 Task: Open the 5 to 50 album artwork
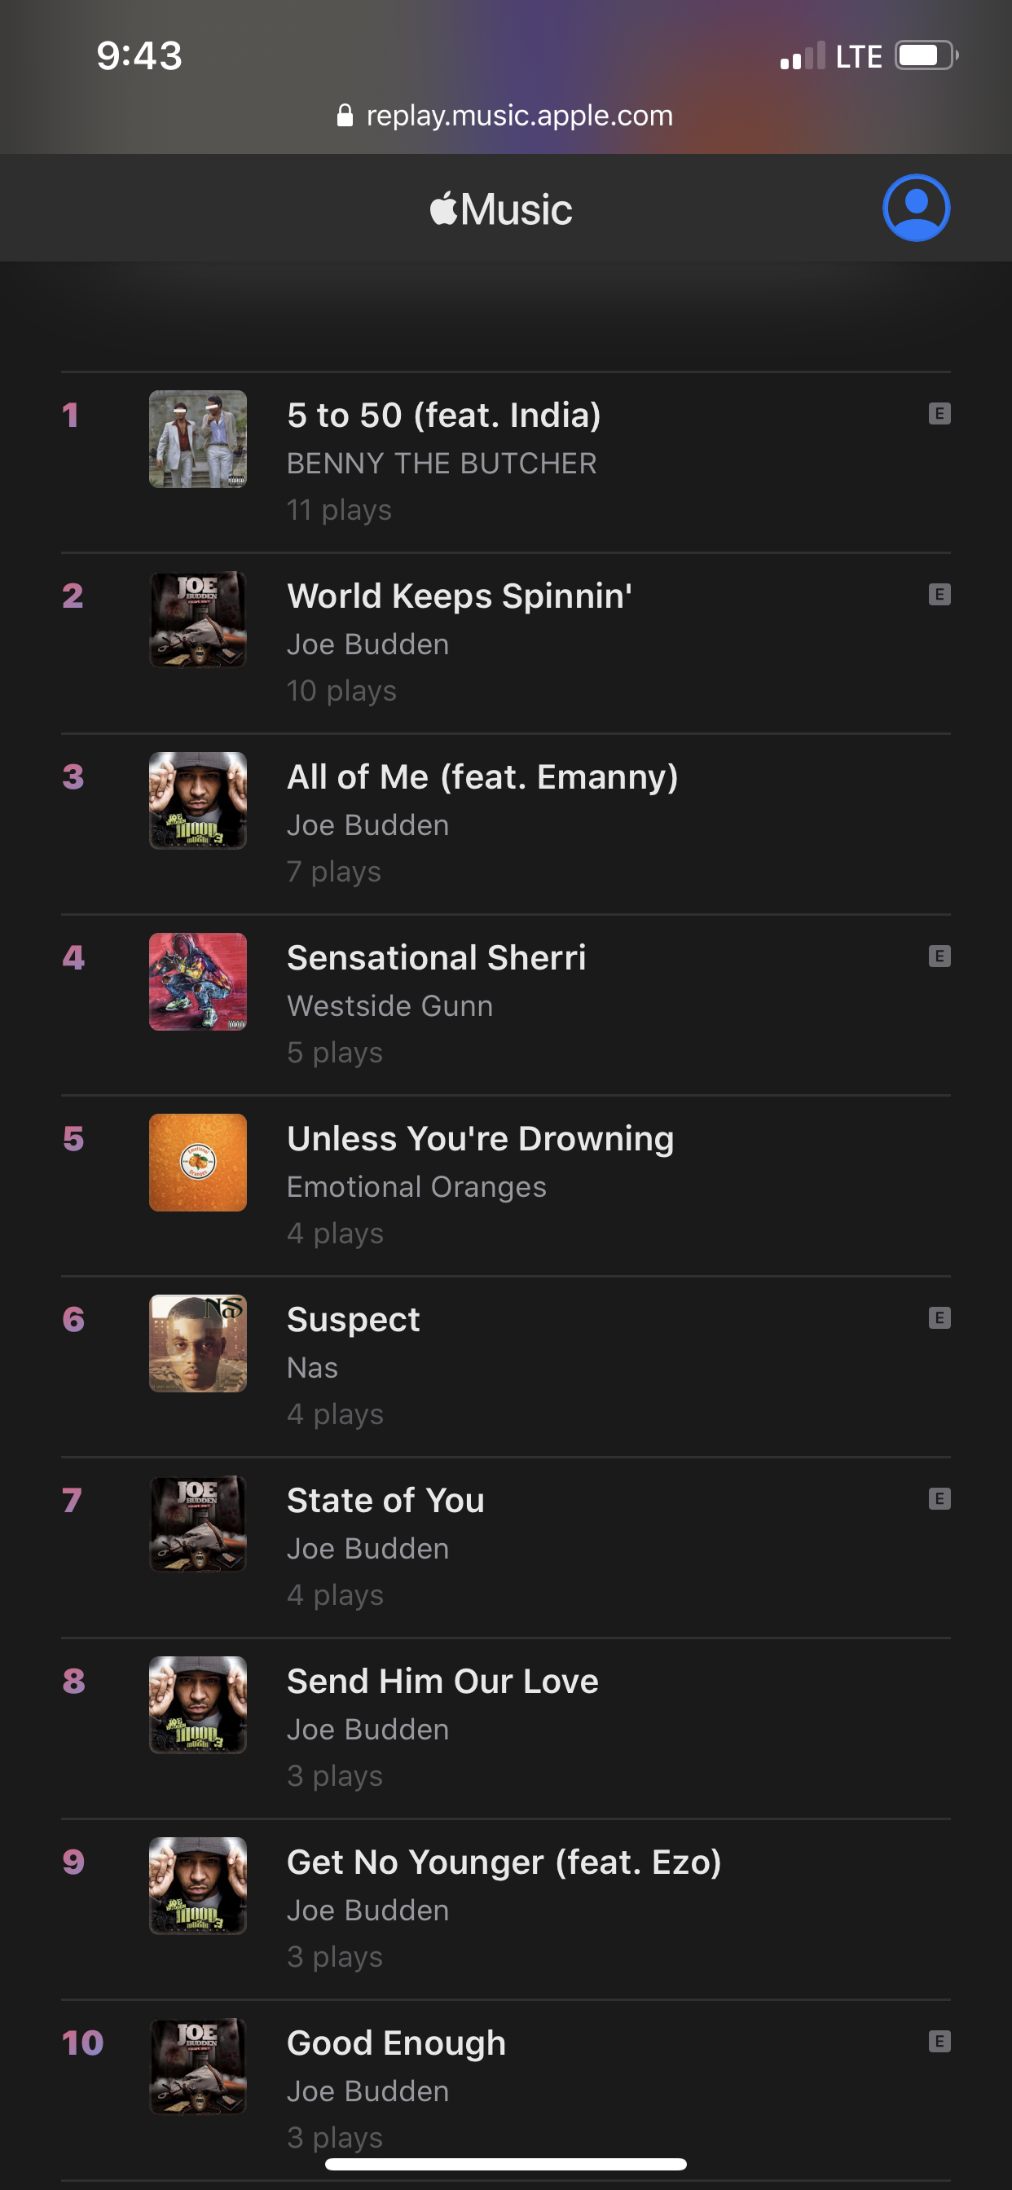(198, 439)
